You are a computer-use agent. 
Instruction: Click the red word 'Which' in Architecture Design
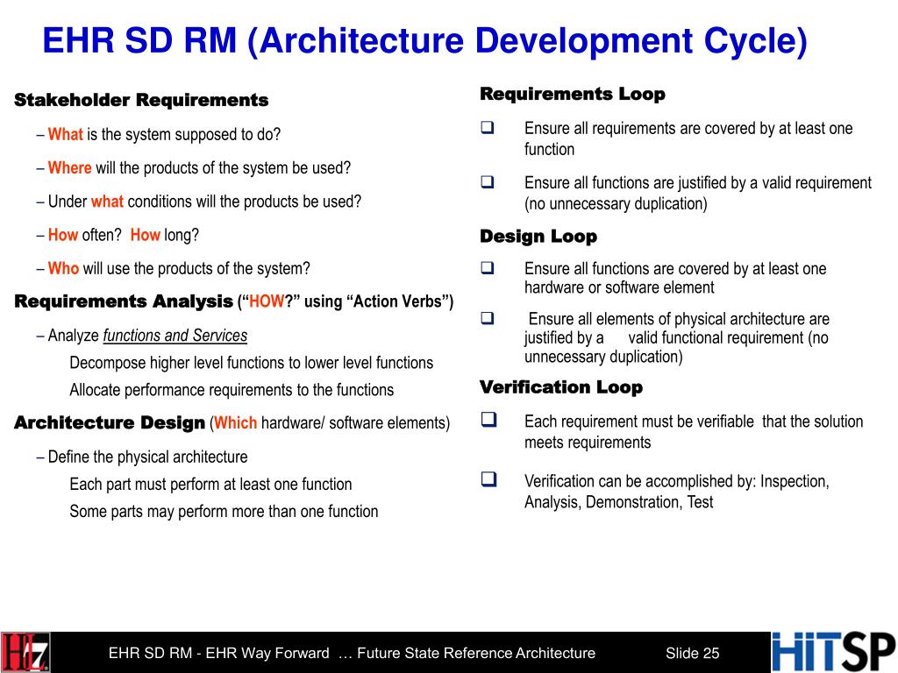(235, 423)
